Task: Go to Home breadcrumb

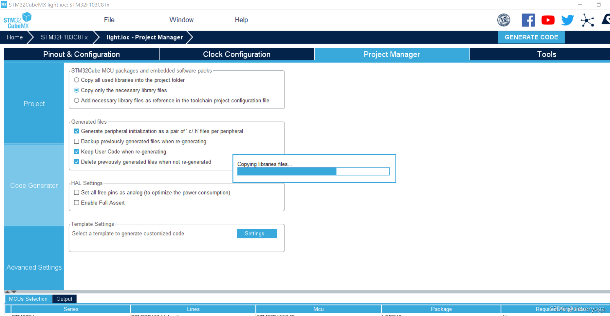Action: pyautogui.click(x=15, y=37)
